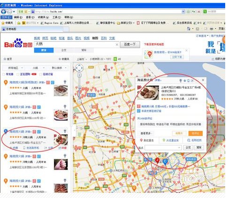Check the 正在团购 filter checkbox
Screen dimensions: 228x198
18,74
